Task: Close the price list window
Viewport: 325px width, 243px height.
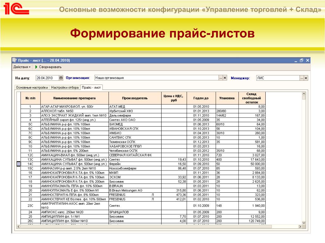Action: point(308,60)
